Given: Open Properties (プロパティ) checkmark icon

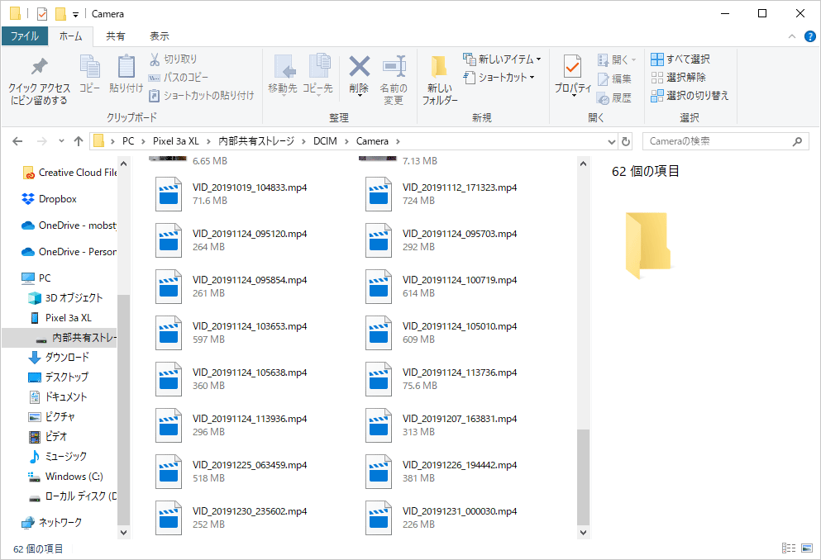Looking at the screenshot, I should [572, 68].
